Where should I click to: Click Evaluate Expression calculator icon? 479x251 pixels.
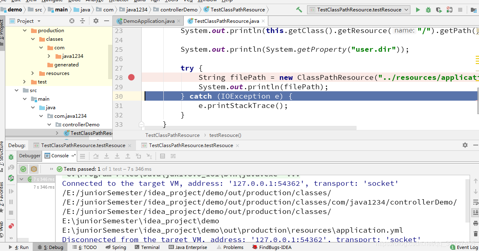(163, 156)
